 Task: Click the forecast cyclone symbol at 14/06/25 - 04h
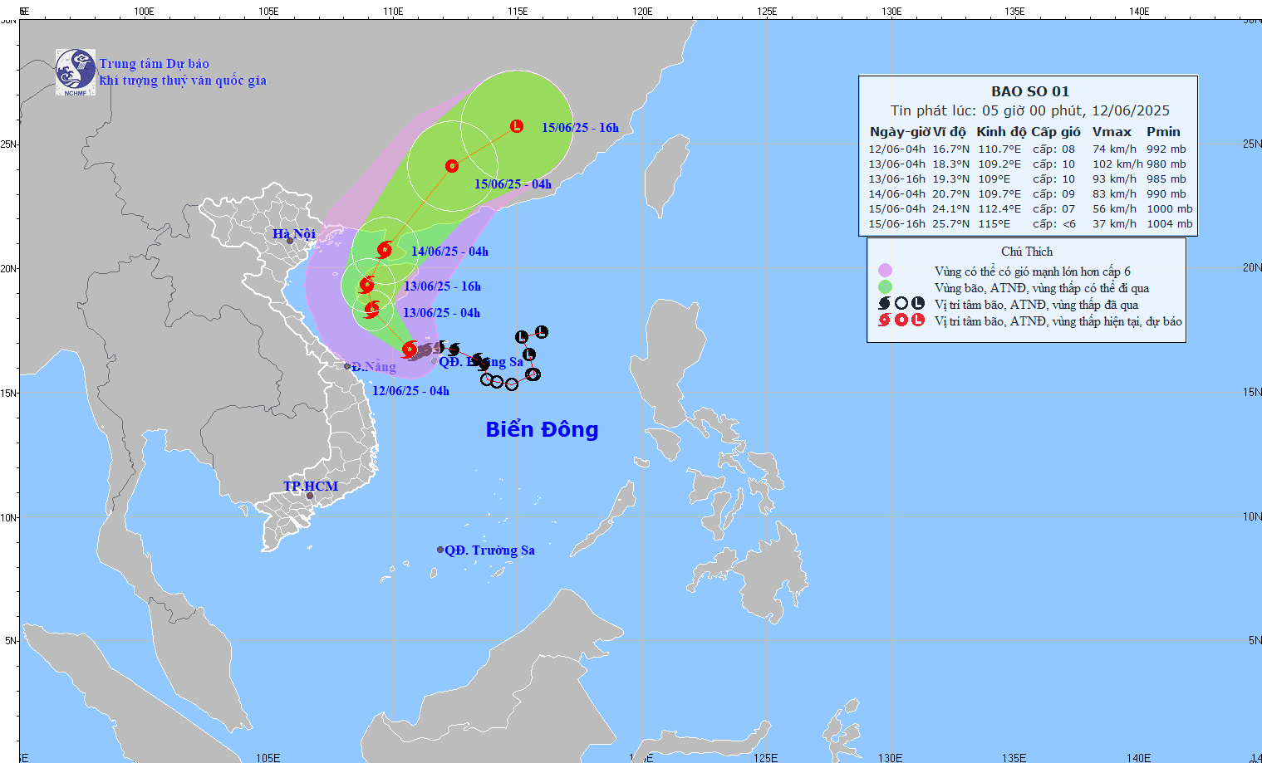tap(384, 248)
